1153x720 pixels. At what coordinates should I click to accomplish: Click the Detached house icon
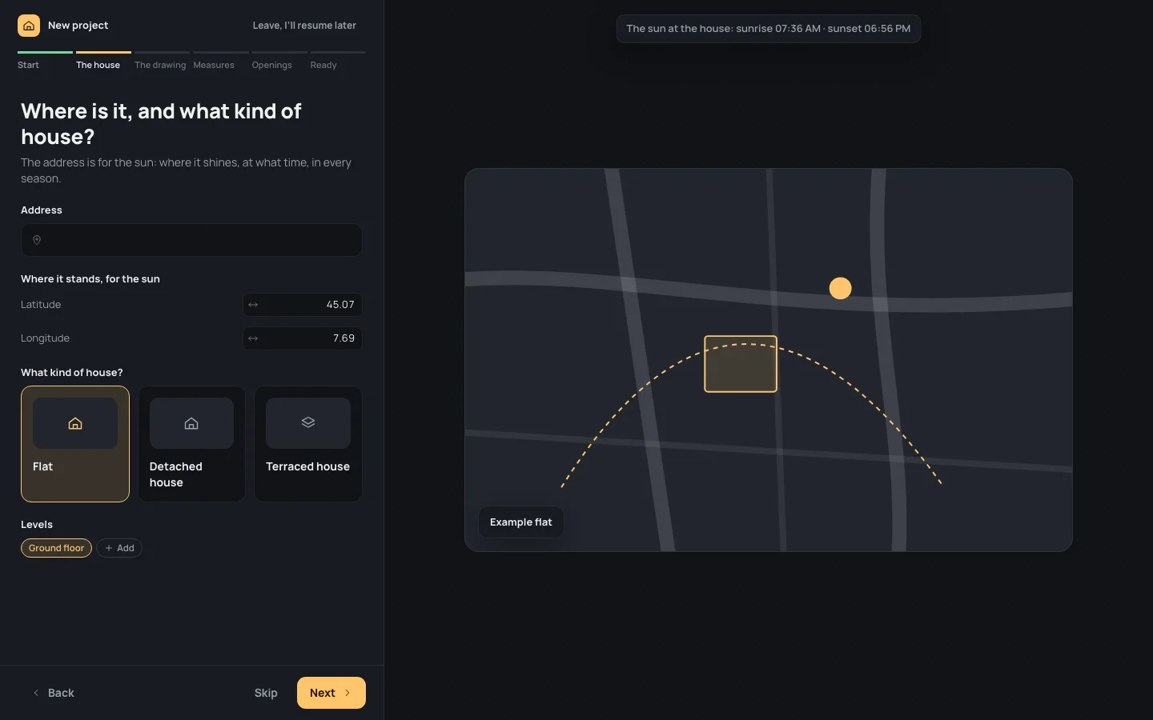(x=191, y=424)
